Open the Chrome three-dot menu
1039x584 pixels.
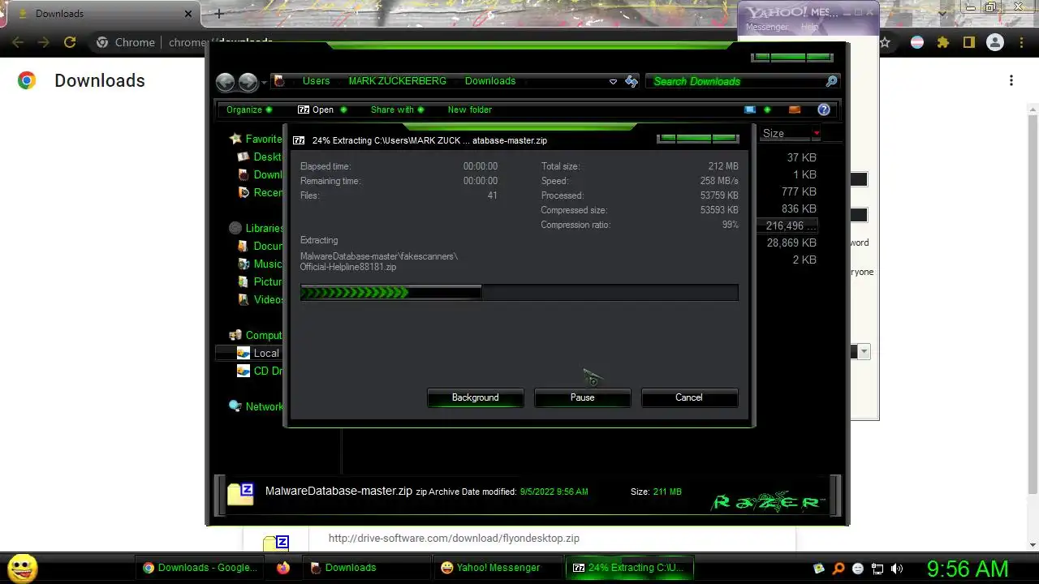(1021, 42)
